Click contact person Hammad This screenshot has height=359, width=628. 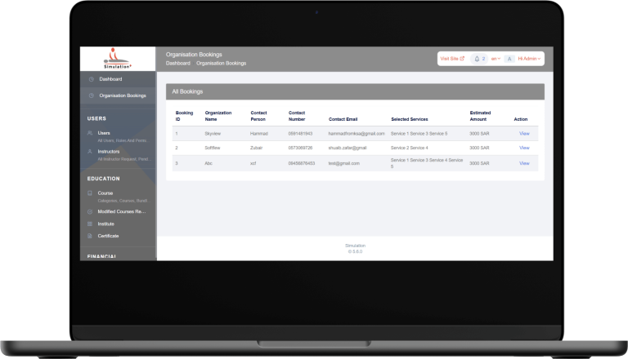[x=259, y=134]
